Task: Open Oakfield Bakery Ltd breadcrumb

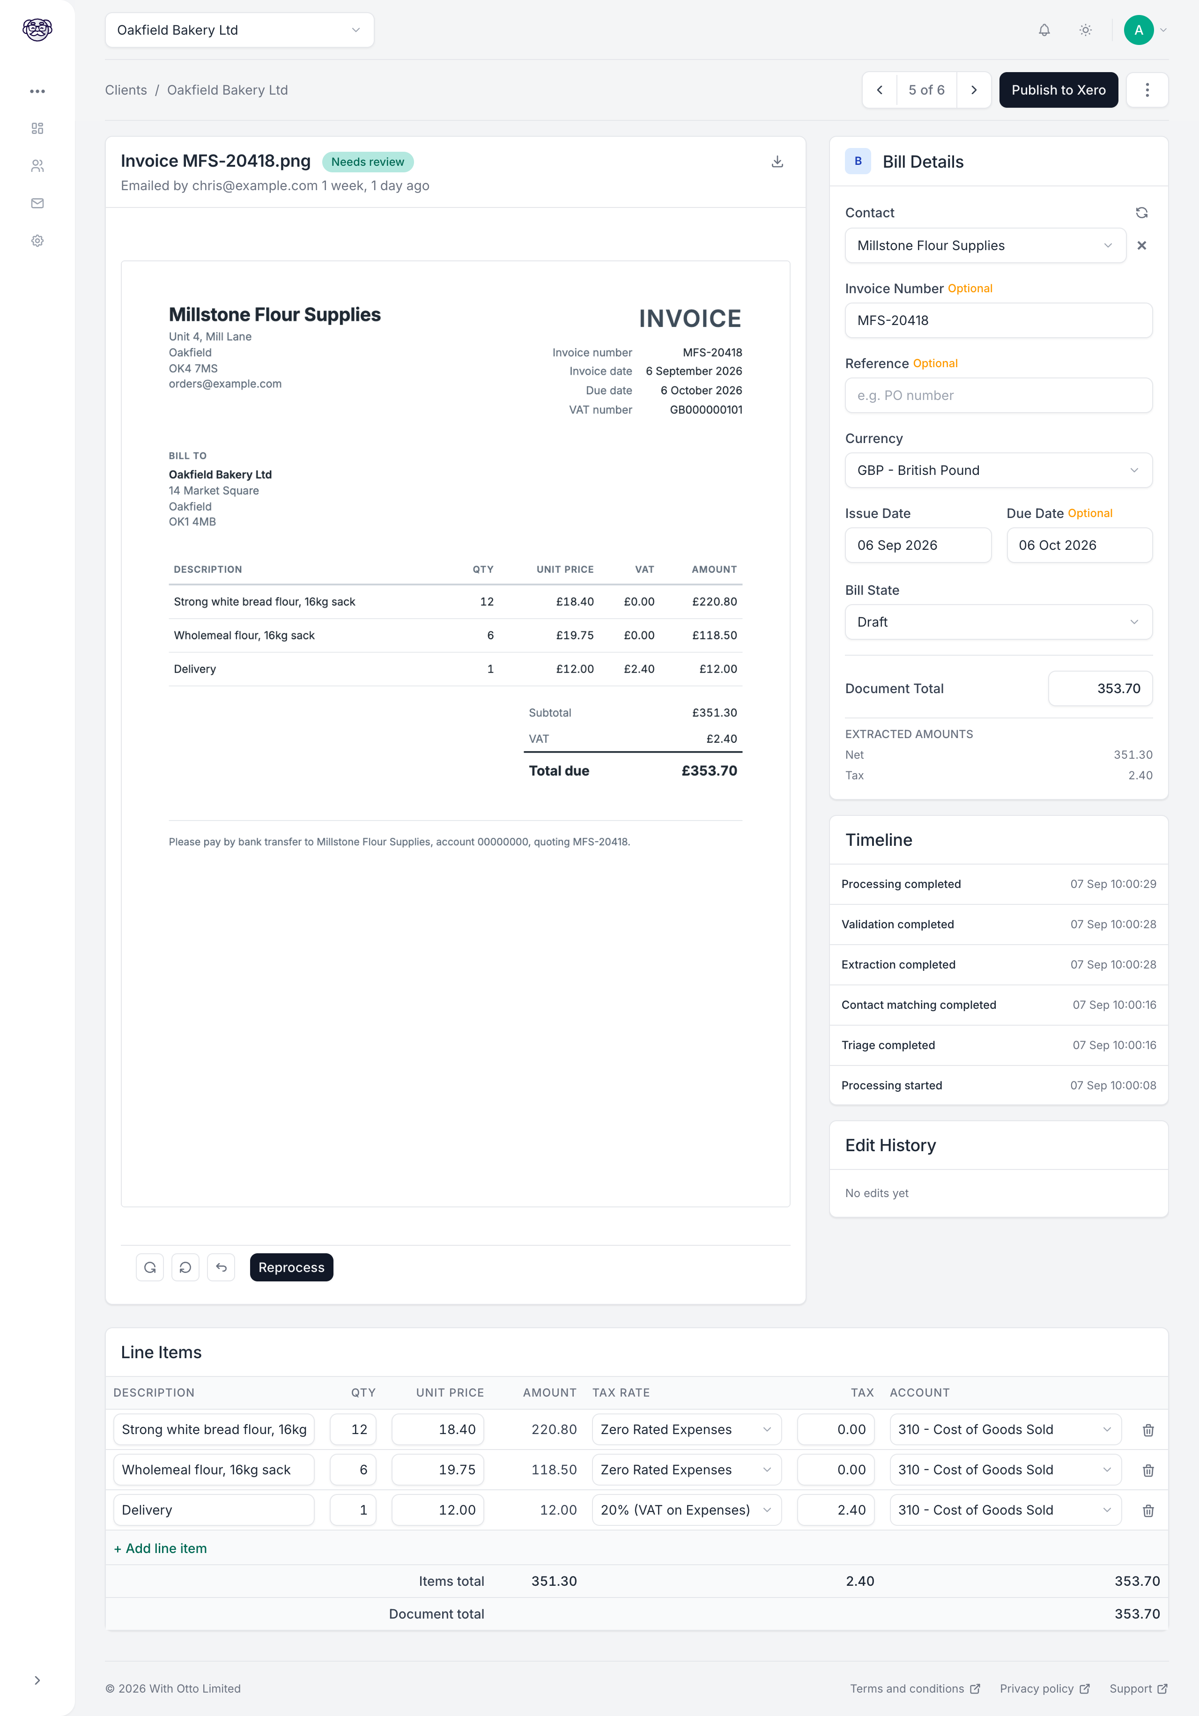Action: 227,89
